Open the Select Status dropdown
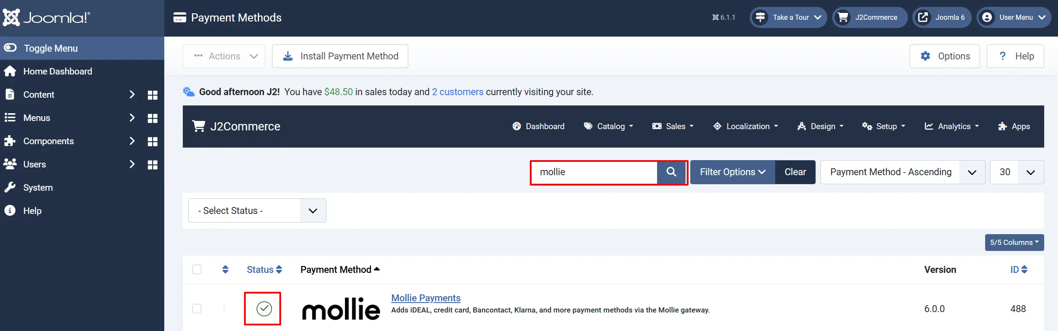This screenshot has width=1058, height=331. [257, 210]
